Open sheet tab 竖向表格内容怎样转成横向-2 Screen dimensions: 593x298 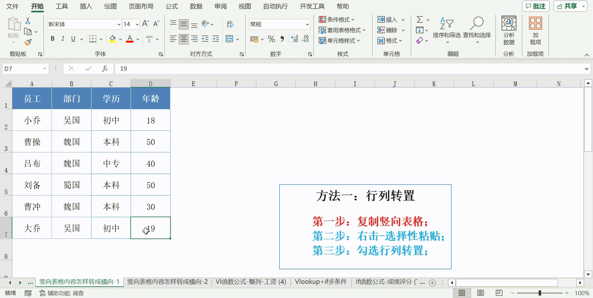click(x=167, y=282)
